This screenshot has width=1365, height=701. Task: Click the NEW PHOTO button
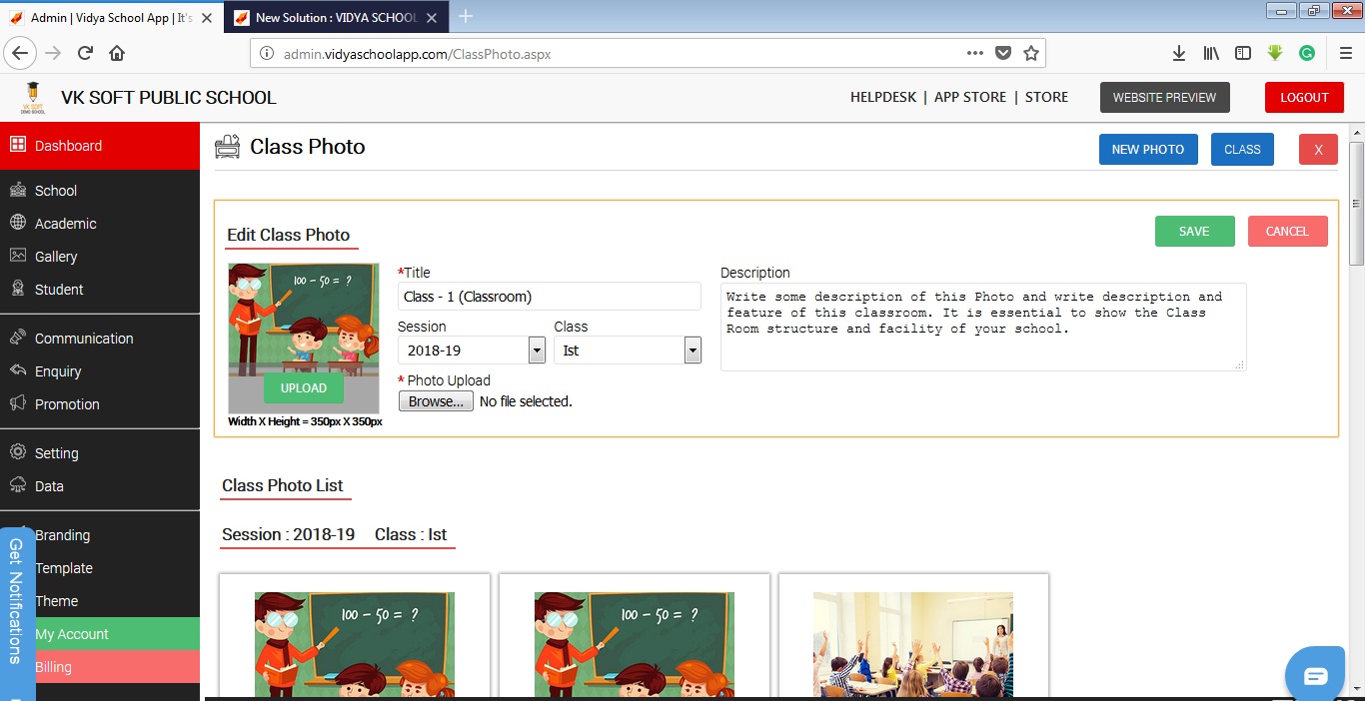[x=1148, y=149]
